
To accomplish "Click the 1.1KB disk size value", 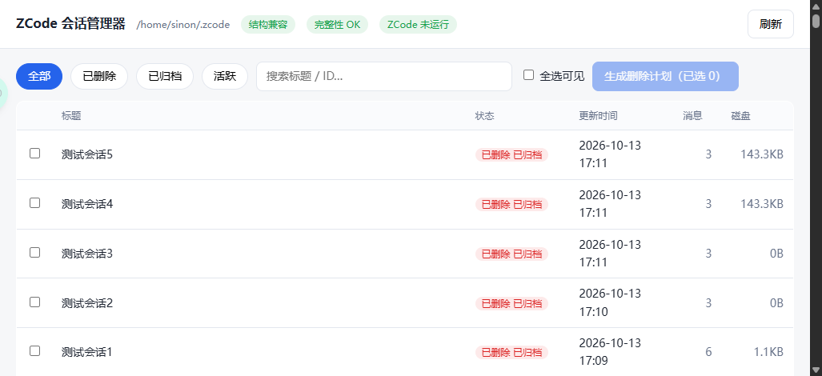I will click(x=768, y=352).
